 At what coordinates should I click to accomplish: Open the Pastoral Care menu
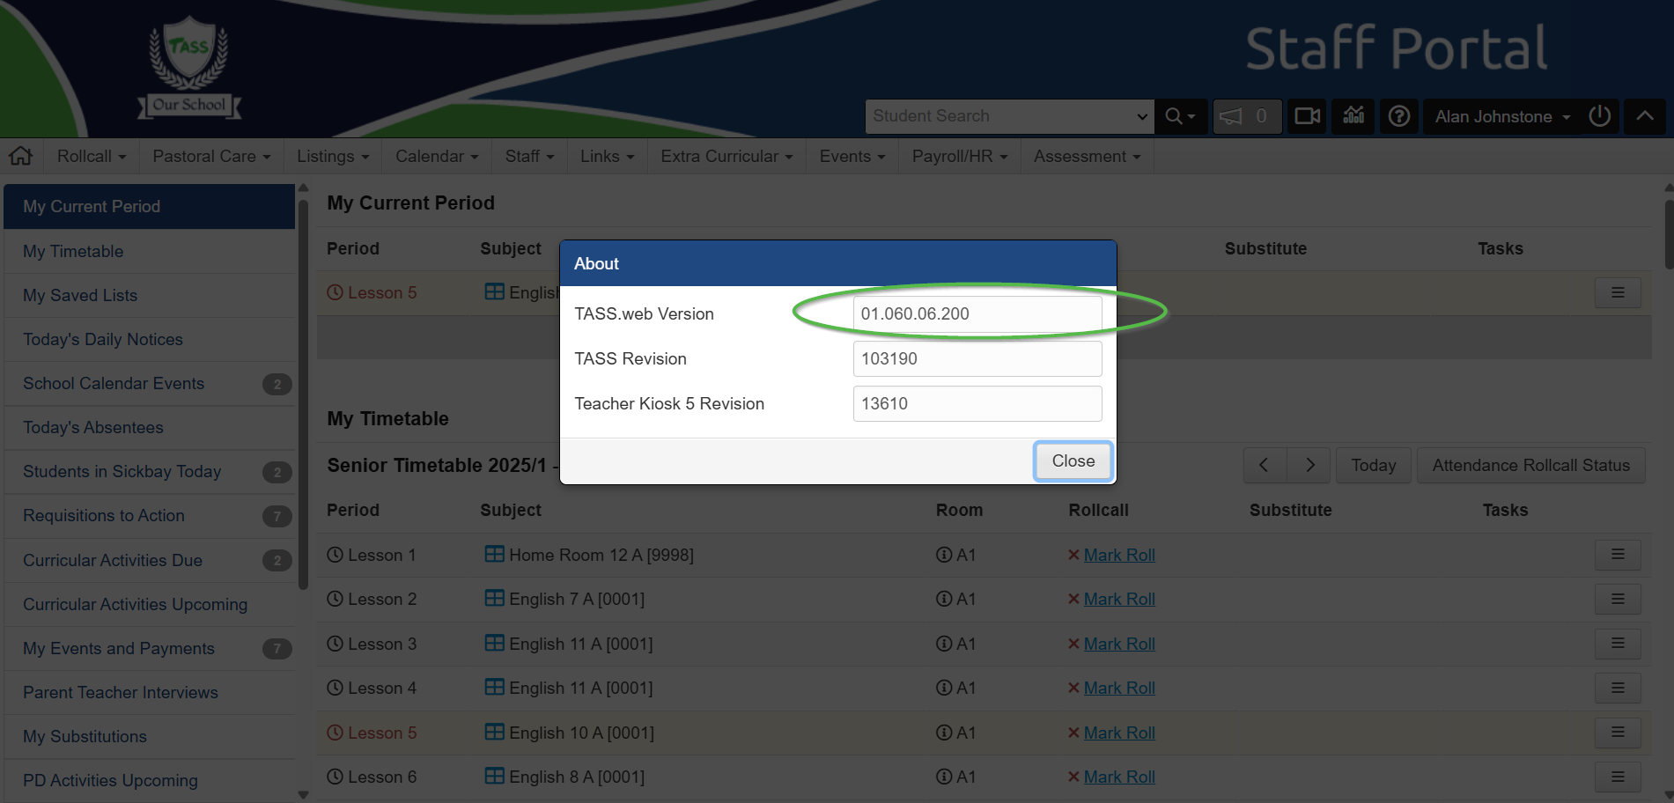point(211,156)
